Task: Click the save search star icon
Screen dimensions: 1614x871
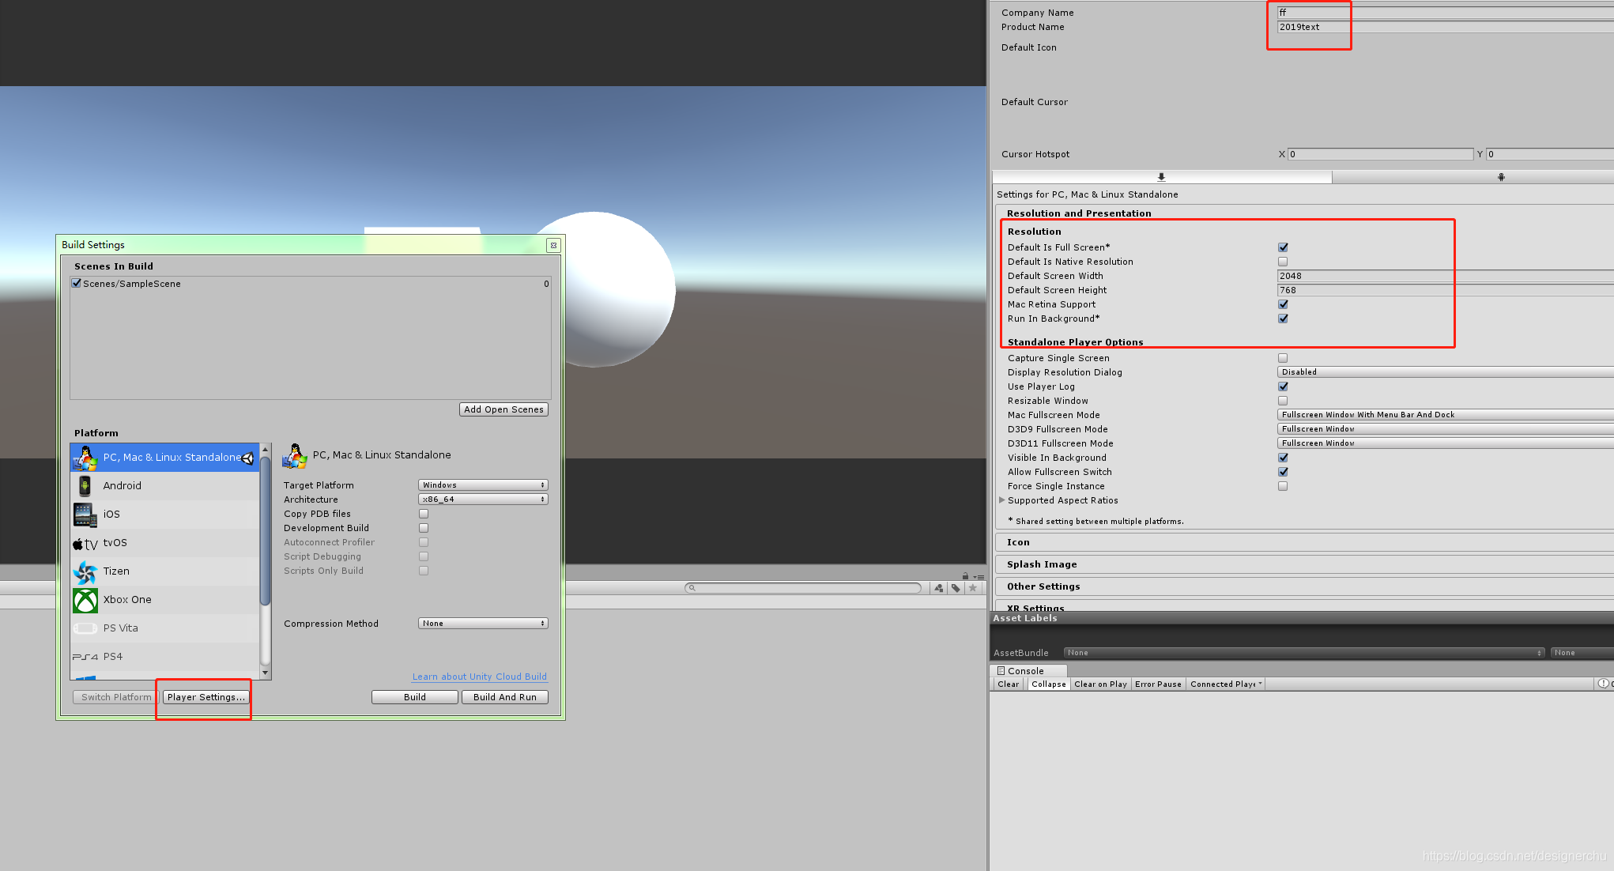Action: [x=973, y=588]
